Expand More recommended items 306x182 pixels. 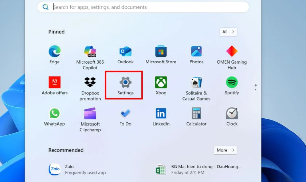tap(225, 150)
